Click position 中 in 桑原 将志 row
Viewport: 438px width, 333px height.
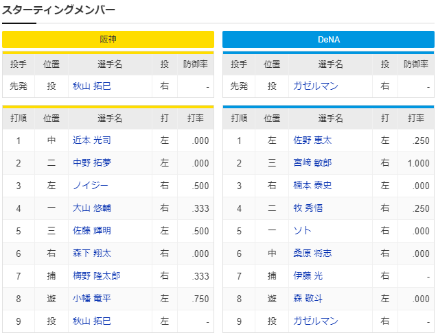click(272, 253)
